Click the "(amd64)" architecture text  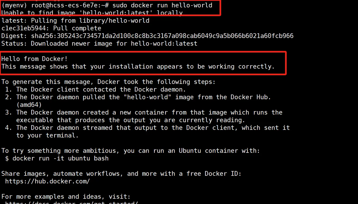[x=29, y=105]
